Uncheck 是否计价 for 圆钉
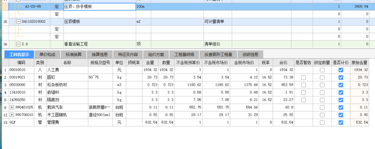The width and height of the screenshot is (375, 149). 341,78
